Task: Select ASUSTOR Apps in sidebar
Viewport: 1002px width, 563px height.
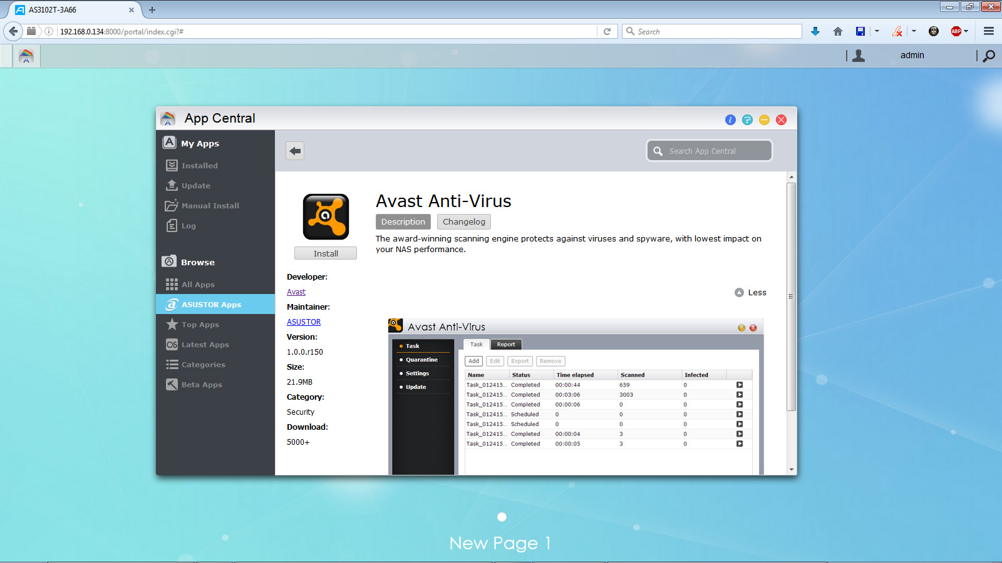Action: pyautogui.click(x=215, y=305)
